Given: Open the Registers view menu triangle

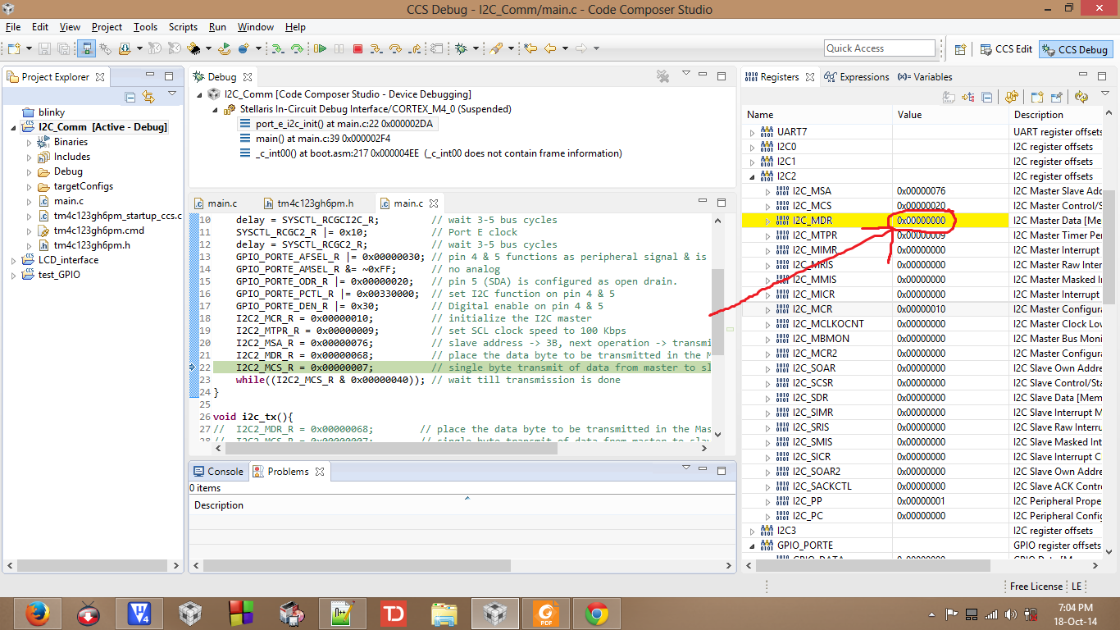Looking at the screenshot, I should click(x=1105, y=94).
